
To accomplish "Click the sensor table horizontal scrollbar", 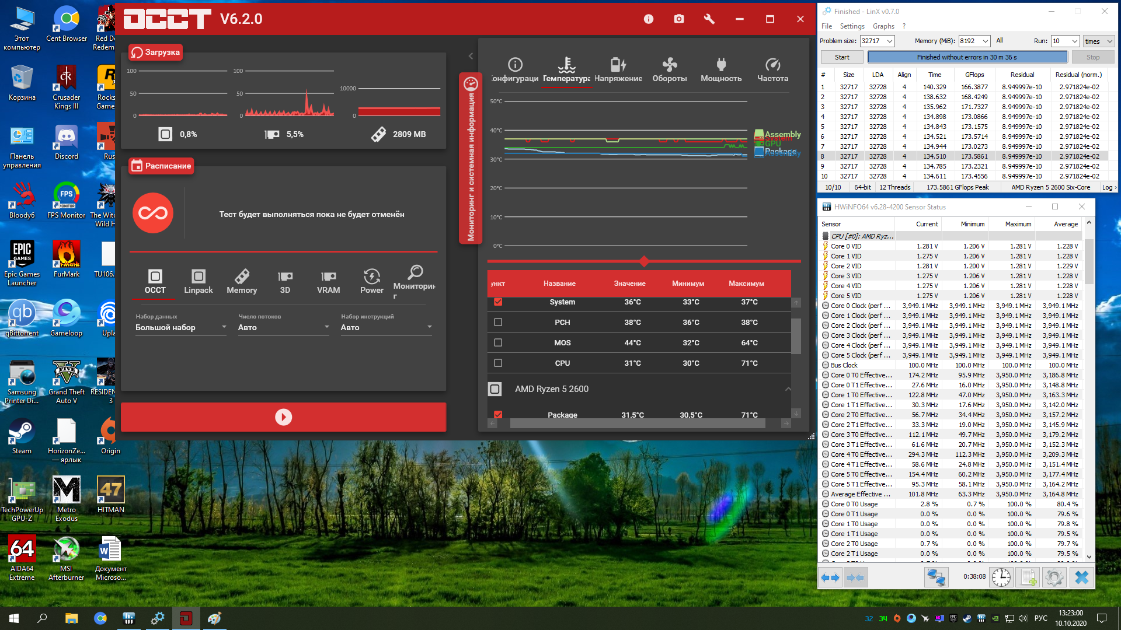I will (x=638, y=424).
